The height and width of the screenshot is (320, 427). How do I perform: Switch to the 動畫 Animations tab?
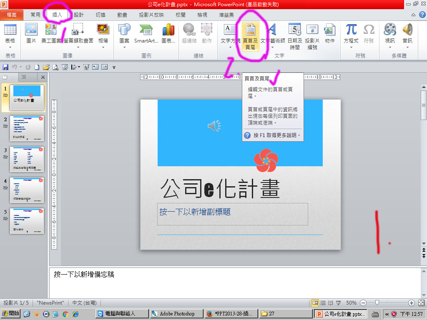click(122, 15)
